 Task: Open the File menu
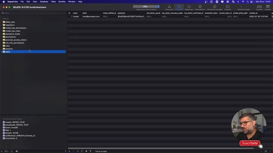pyautogui.click(x=22, y=2)
